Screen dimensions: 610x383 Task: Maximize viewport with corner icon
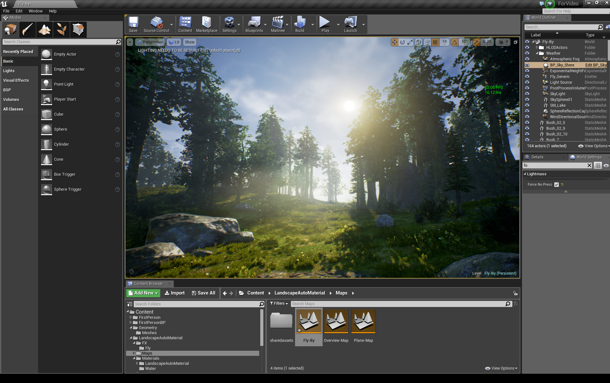tap(516, 42)
